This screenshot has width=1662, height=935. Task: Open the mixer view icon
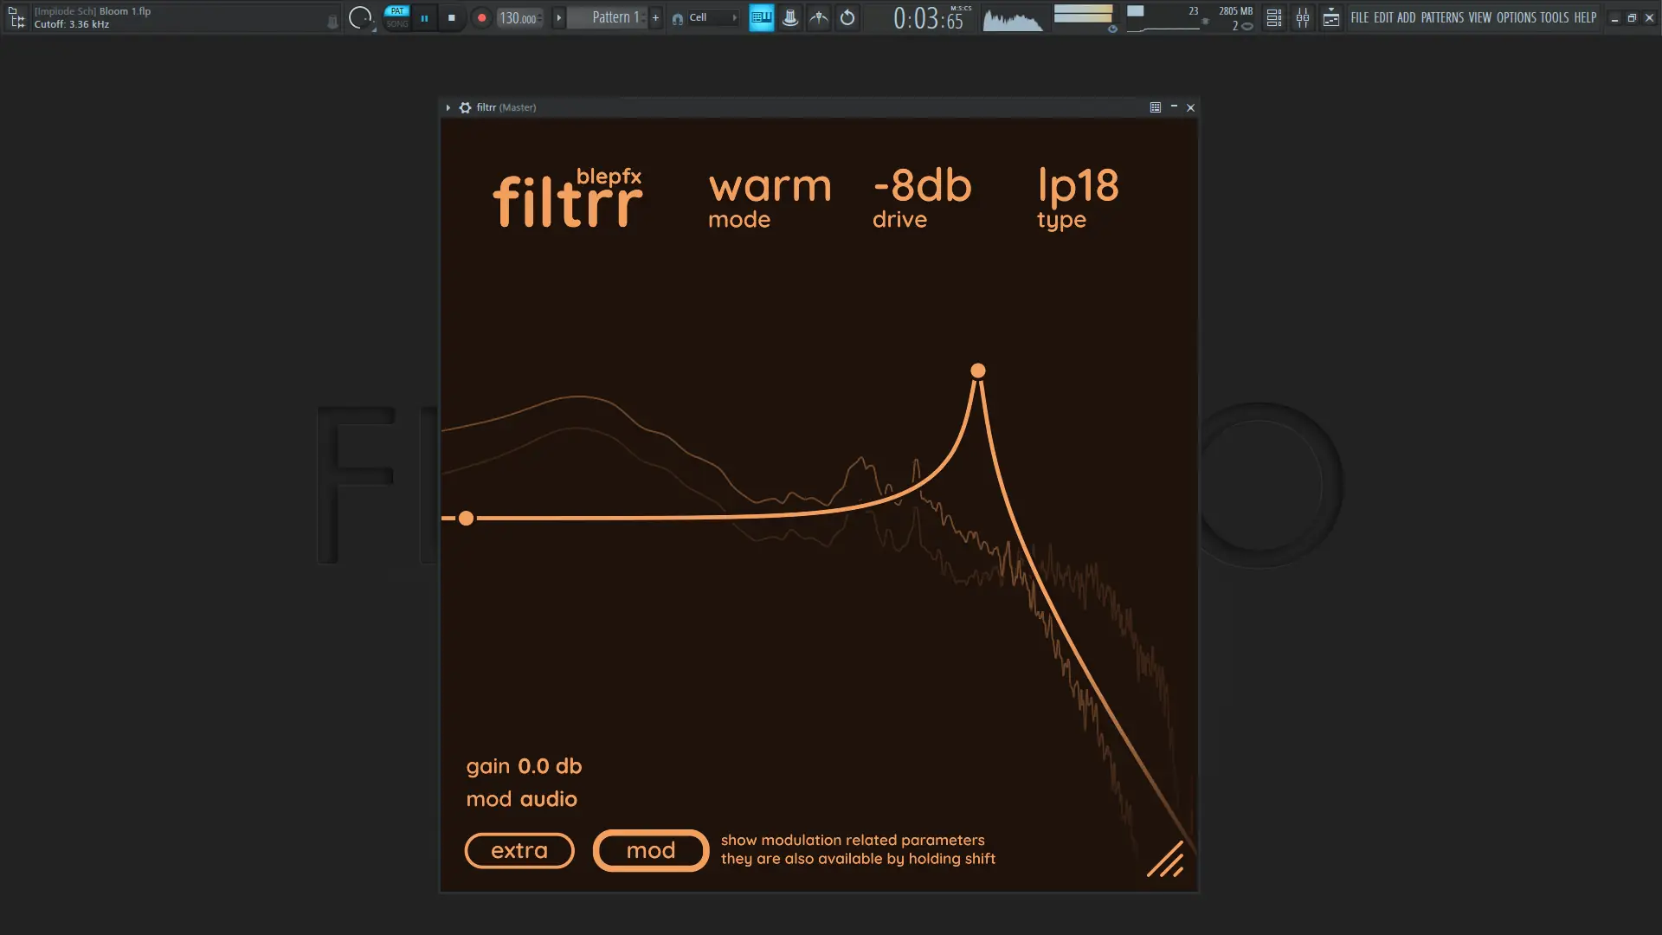[x=1303, y=17]
